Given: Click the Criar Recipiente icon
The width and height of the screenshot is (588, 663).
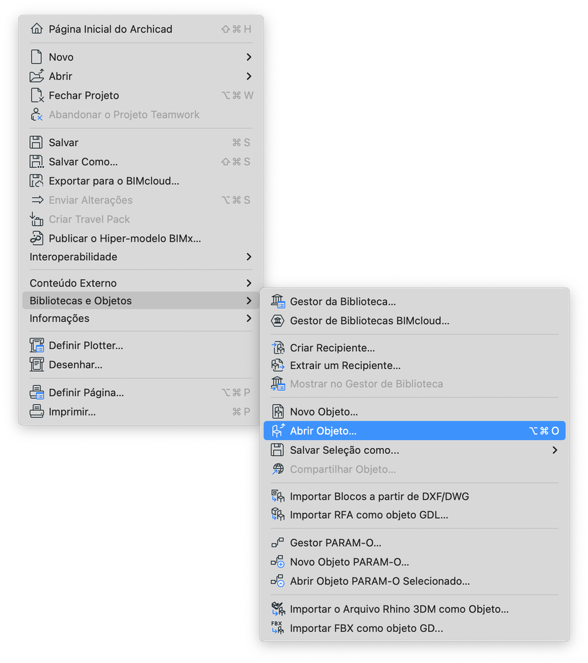Looking at the screenshot, I should 277,348.
